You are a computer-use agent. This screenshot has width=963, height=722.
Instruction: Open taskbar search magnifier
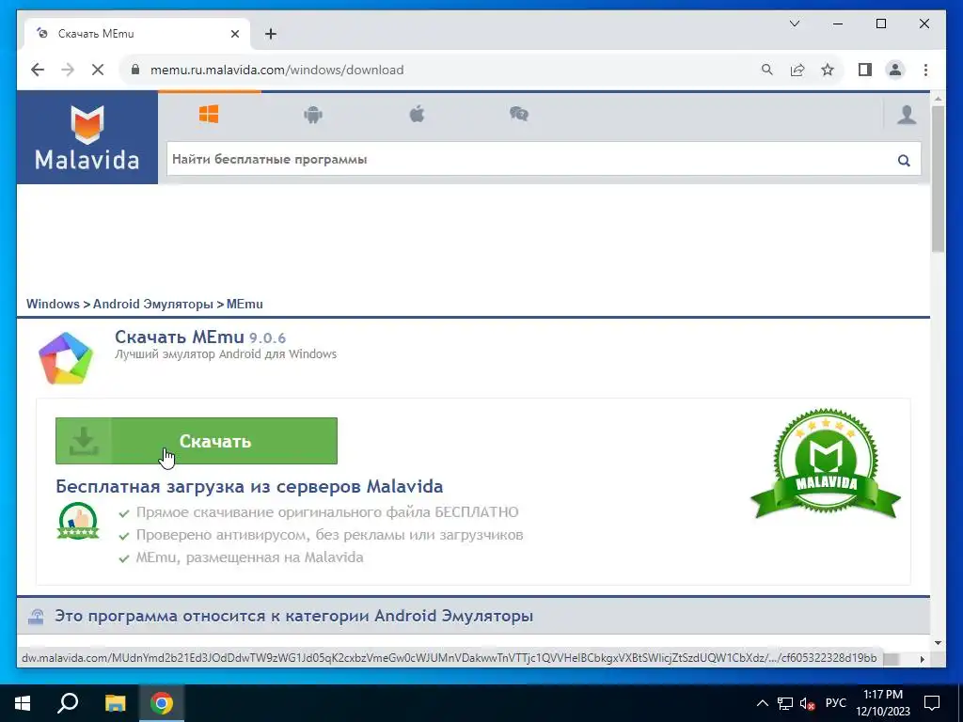coord(68,703)
